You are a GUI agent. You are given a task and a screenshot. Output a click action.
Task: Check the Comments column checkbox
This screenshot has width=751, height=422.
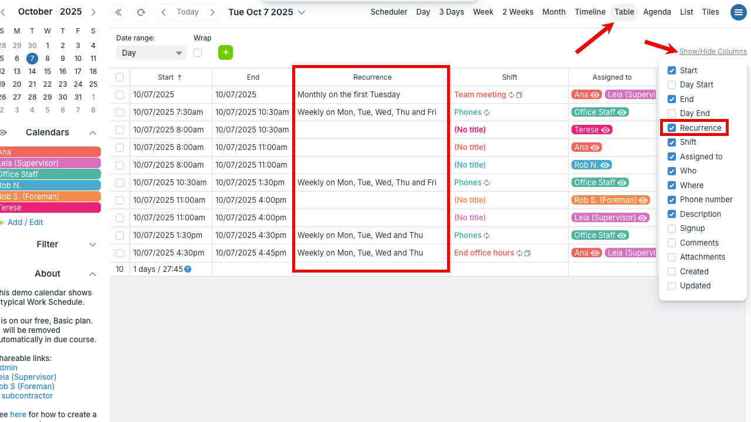coord(672,243)
